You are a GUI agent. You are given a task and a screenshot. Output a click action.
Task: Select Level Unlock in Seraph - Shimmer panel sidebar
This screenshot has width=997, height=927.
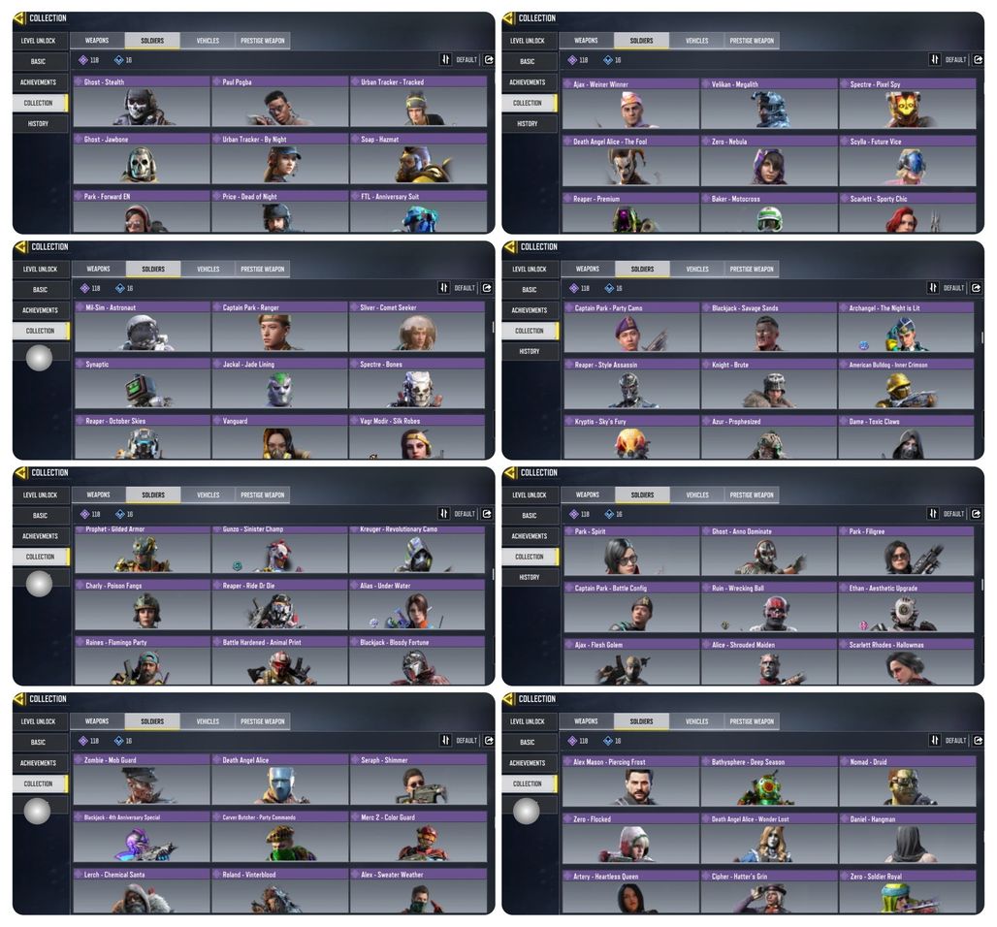pos(38,721)
